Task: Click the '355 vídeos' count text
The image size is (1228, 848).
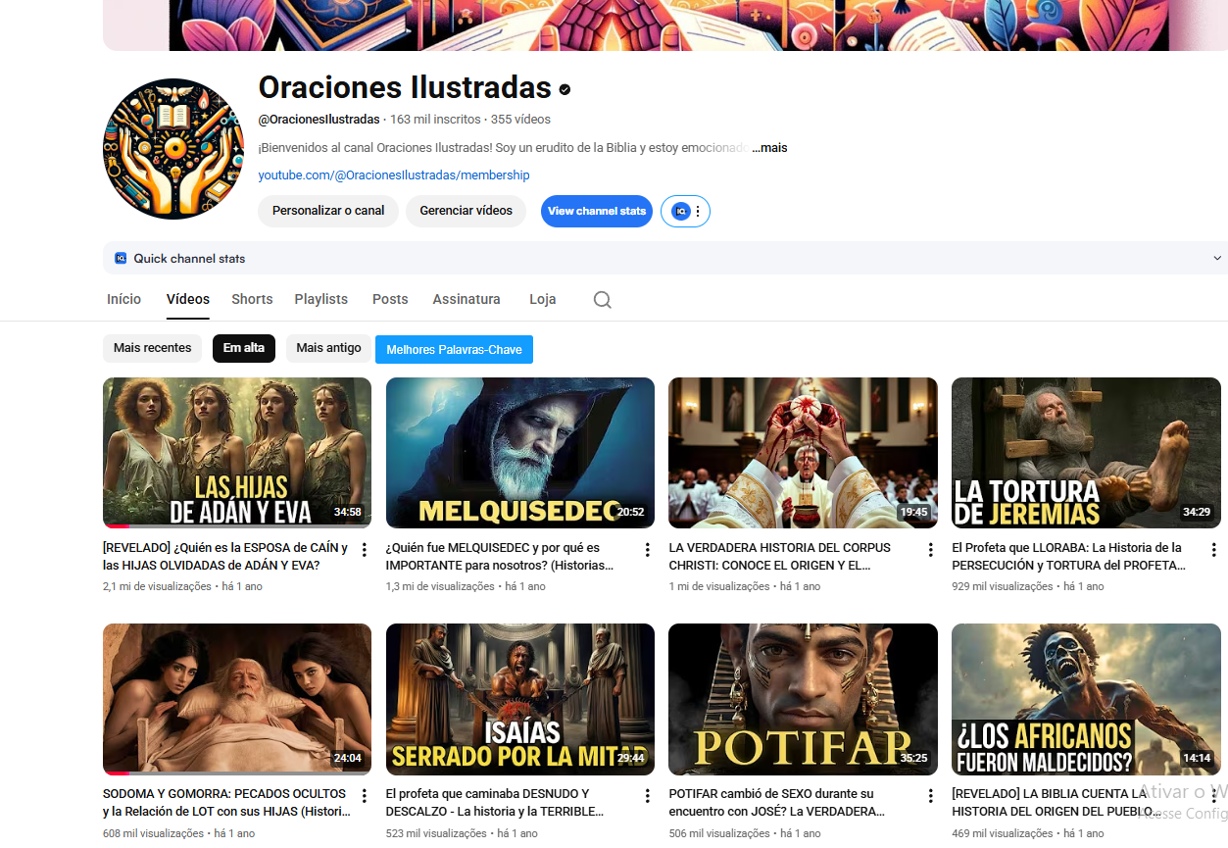Action: point(520,120)
